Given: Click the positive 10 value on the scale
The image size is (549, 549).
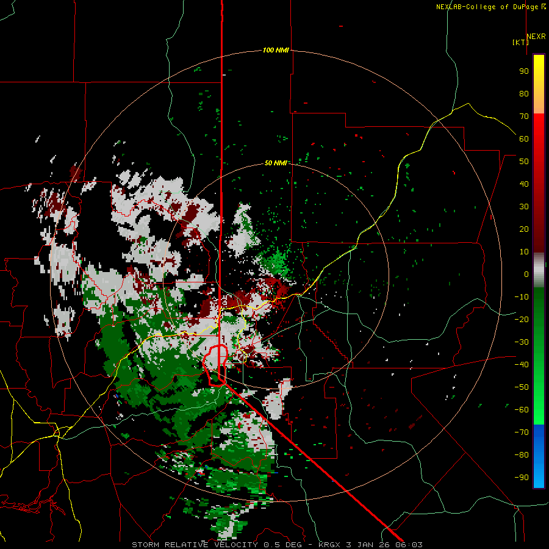Looking at the screenshot, I should (524, 252).
